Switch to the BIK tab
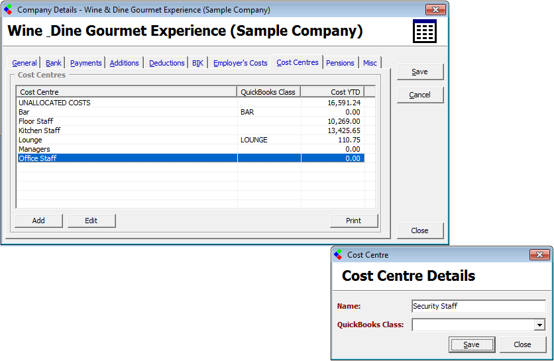The image size is (554, 361). coord(197,63)
